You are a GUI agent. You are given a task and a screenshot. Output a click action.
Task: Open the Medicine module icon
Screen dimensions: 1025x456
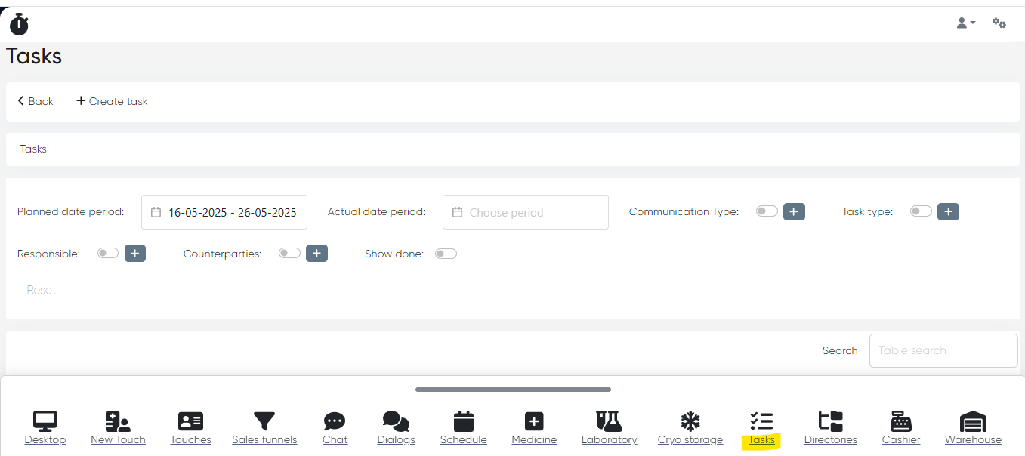534,421
